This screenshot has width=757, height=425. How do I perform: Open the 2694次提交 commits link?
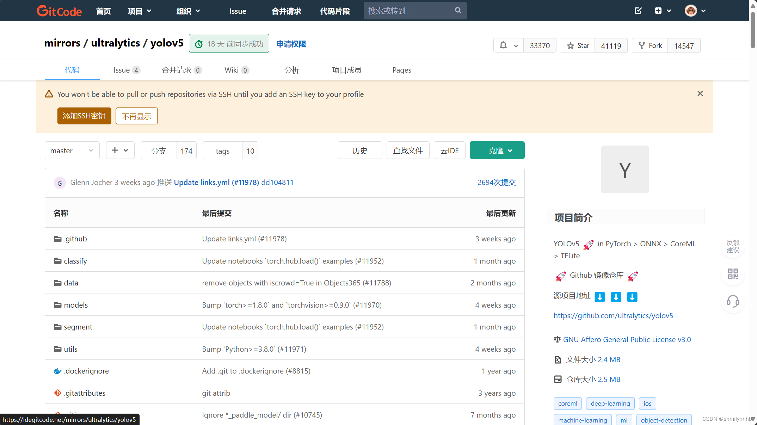click(x=497, y=182)
